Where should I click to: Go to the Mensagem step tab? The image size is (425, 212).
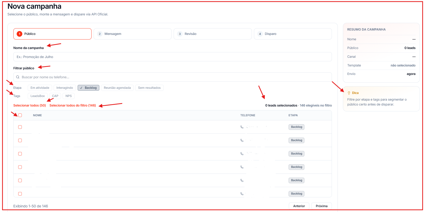click(133, 34)
